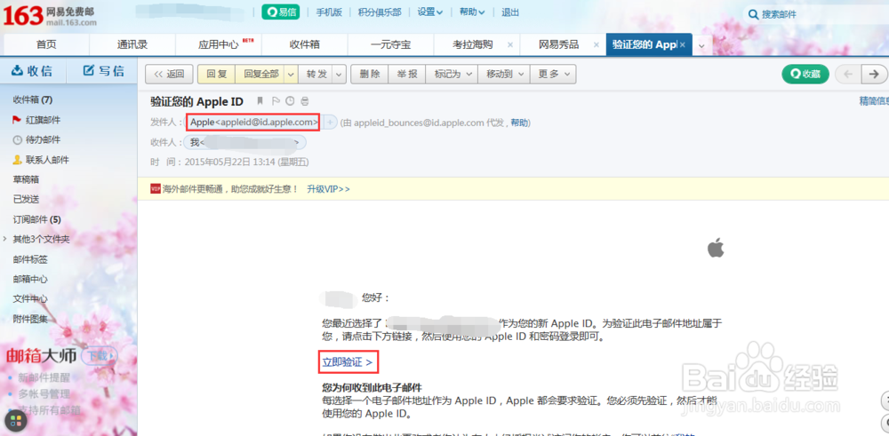Click the Apple logo in the email
889x436 pixels.
(716, 248)
